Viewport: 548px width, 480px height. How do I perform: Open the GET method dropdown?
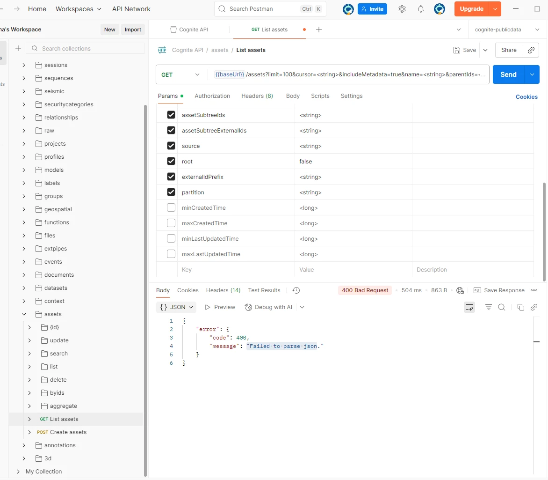181,74
